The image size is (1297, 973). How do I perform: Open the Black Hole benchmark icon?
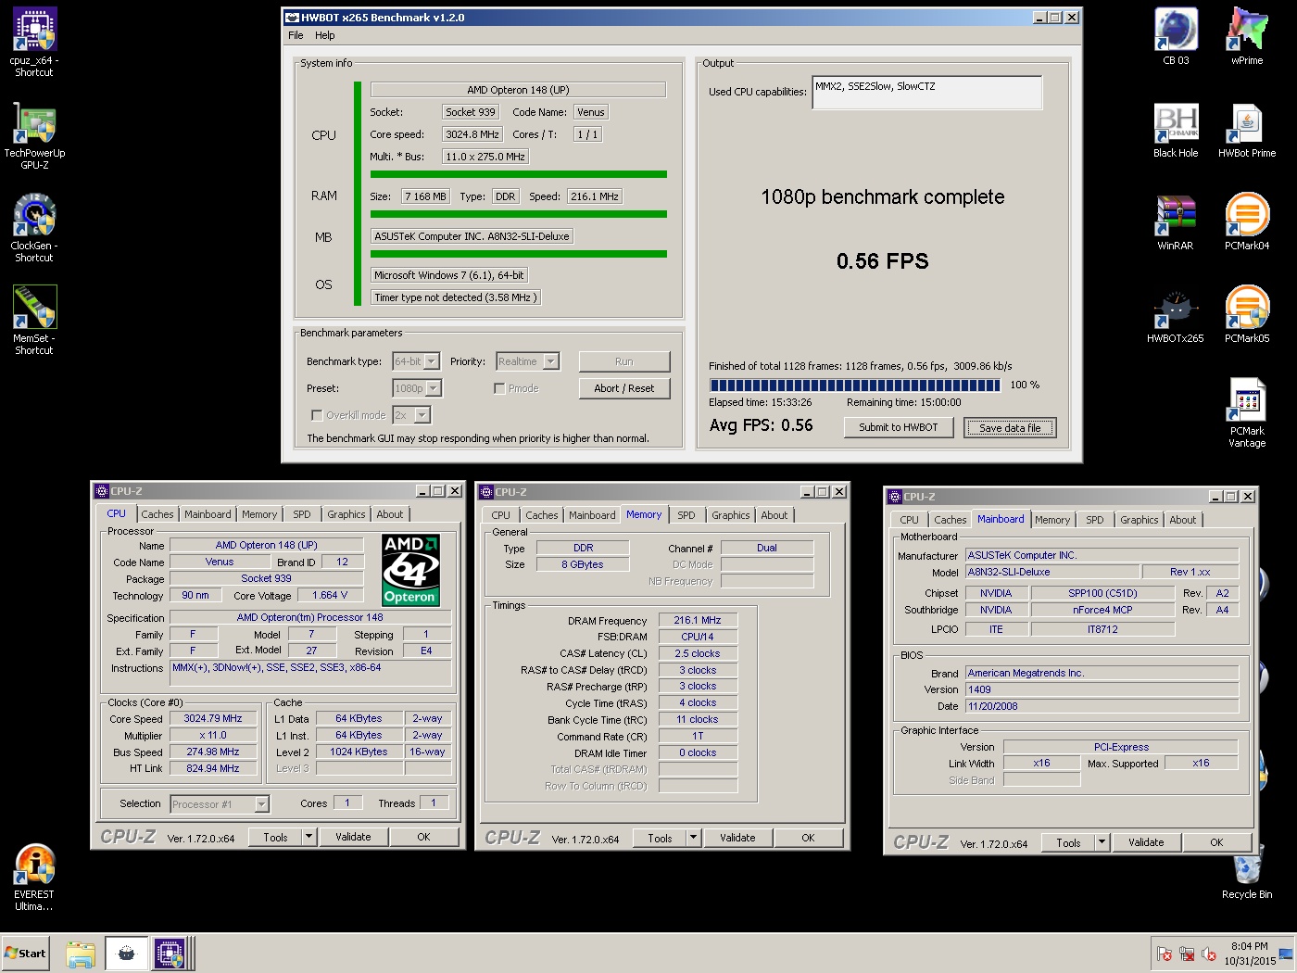coord(1176,130)
